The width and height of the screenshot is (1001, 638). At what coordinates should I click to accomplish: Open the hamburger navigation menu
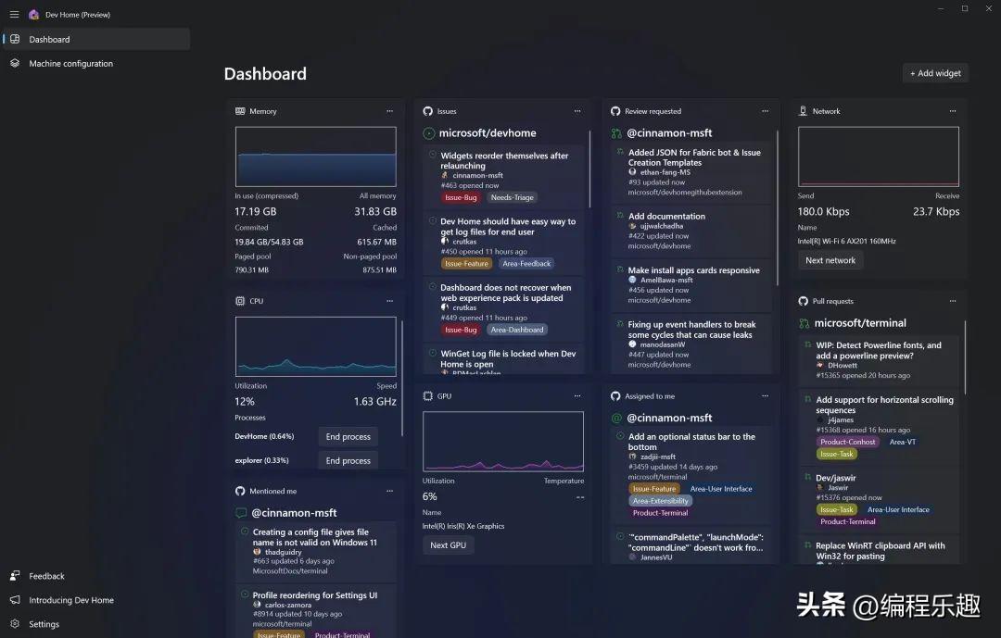(14, 14)
